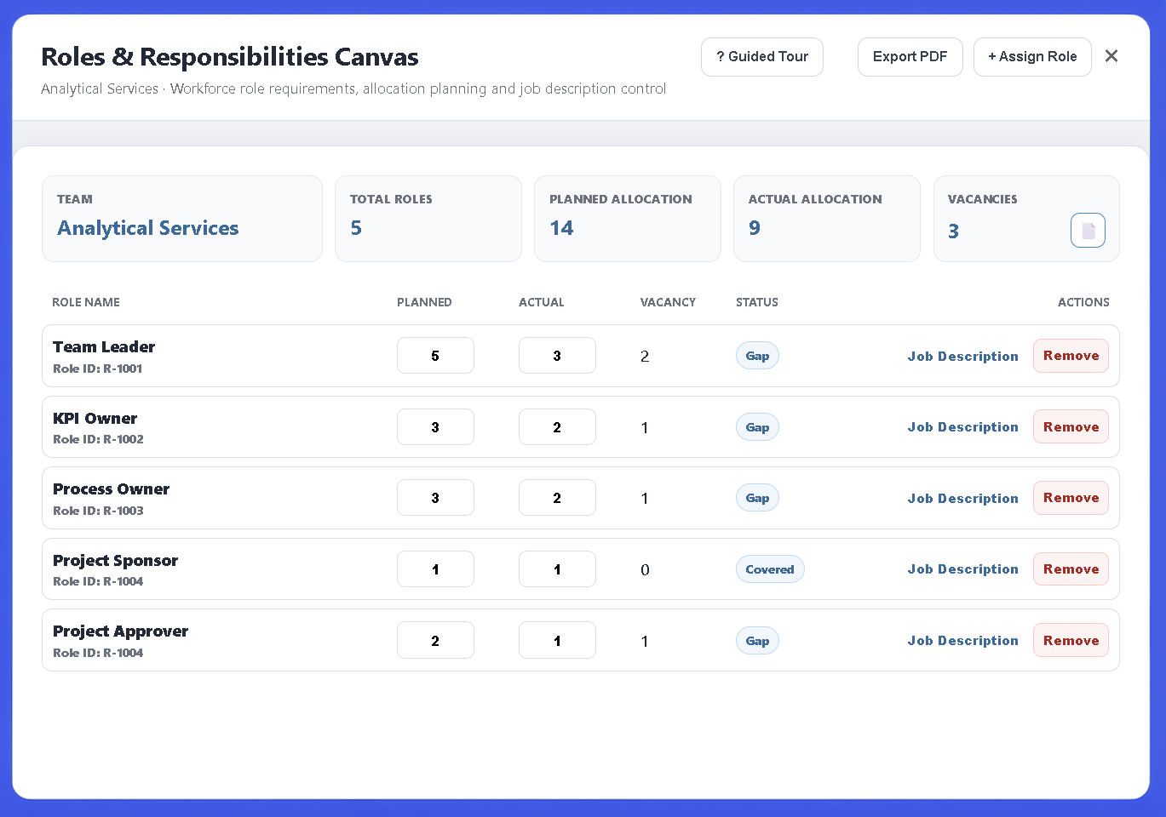Click the Assign Role button
The width and height of the screenshot is (1166, 817).
coord(1032,57)
